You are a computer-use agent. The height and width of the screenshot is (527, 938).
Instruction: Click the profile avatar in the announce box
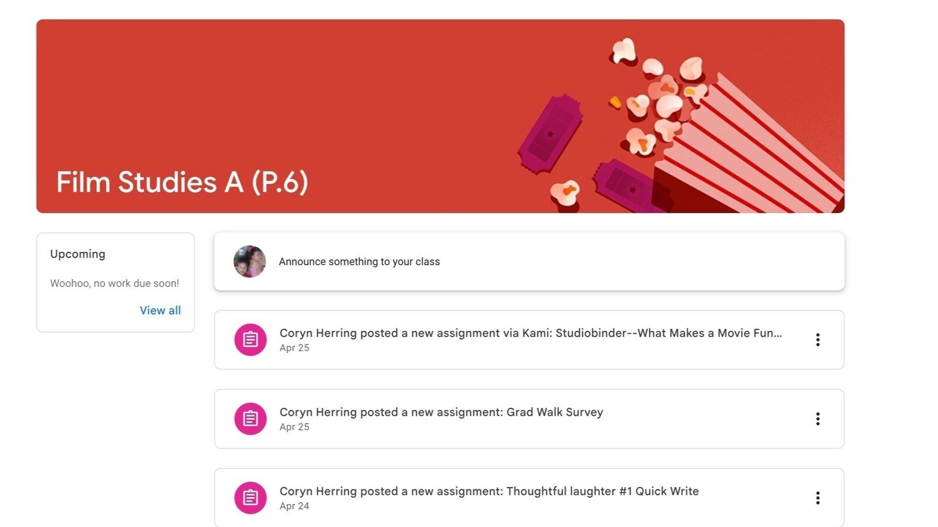pos(249,261)
